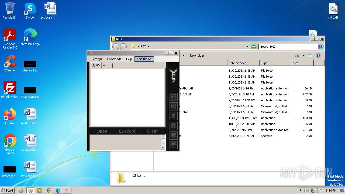The height and width of the screenshot is (194, 345).
Task: Open the toolbar dropdown arrow left of New folder
Action: (x=184, y=56)
